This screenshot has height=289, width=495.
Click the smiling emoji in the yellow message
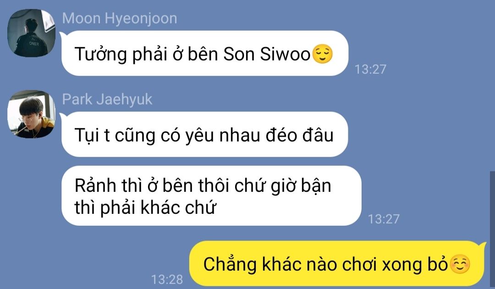click(x=460, y=264)
